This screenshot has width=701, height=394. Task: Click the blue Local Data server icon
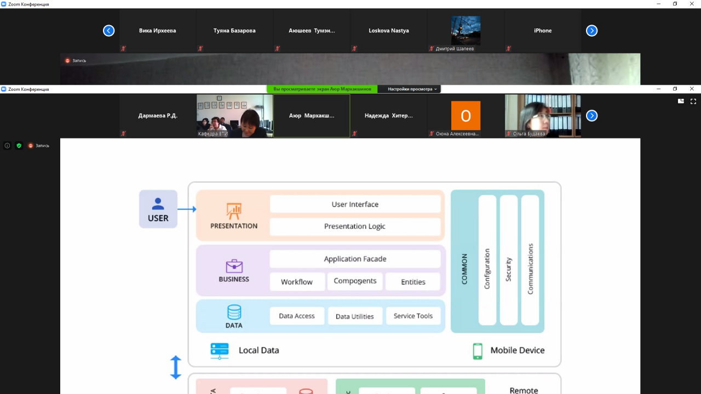click(220, 351)
